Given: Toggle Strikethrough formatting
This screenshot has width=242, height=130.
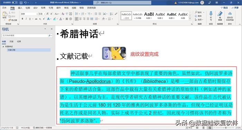Looking at the screenshot, I should [36, 19].
